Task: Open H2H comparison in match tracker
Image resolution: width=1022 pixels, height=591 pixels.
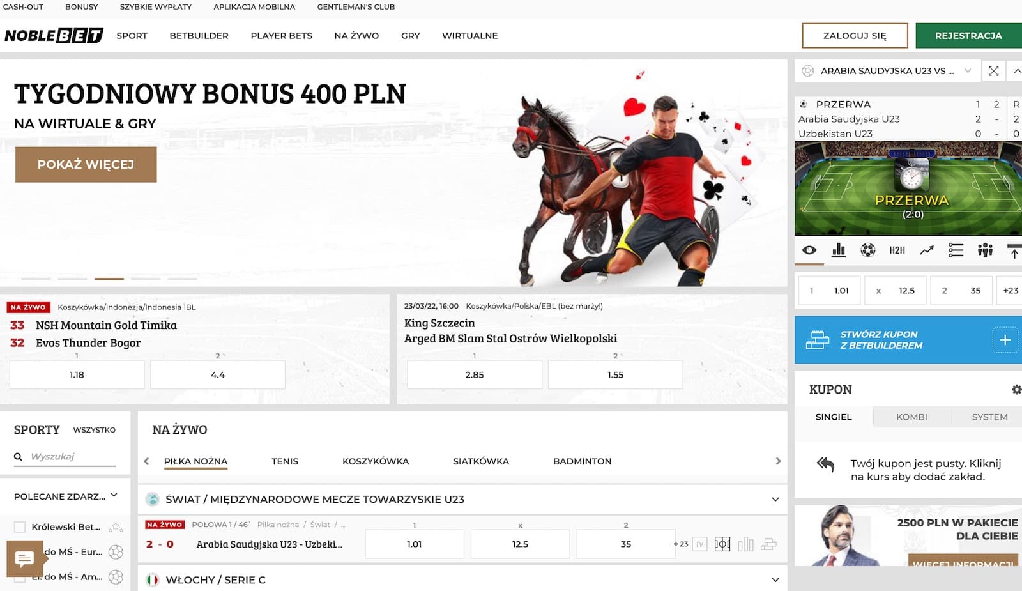Action: (897, 250)
